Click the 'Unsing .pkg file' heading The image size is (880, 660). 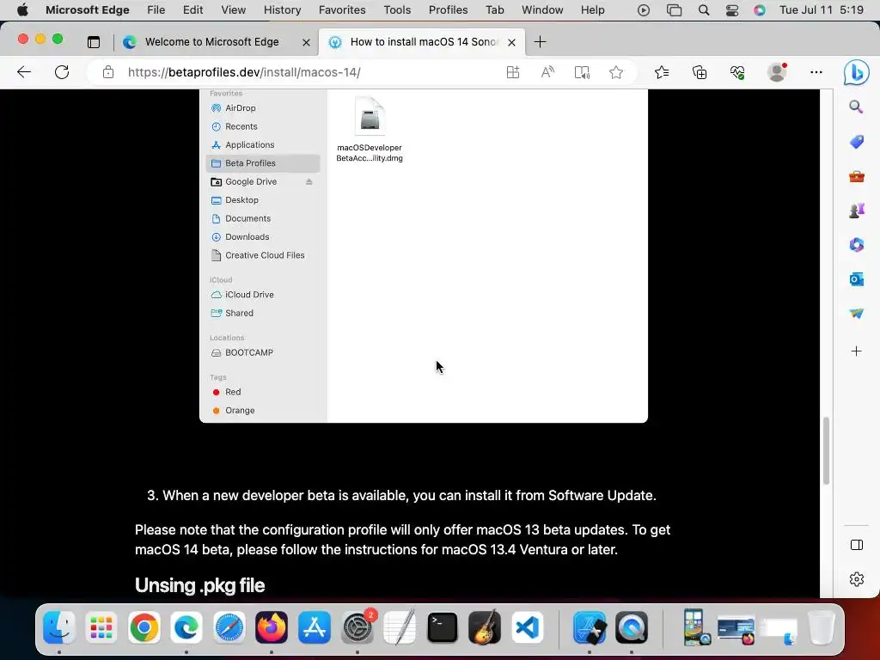[199, 585]
